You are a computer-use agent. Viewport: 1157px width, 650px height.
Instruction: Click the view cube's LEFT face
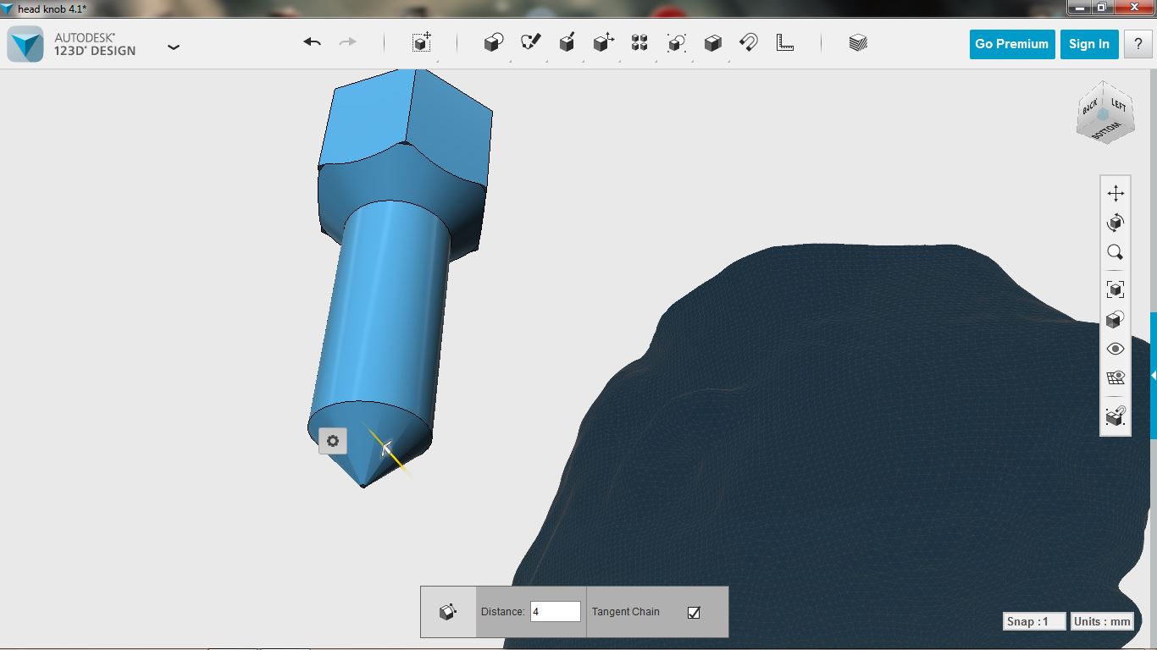[x=1119, y=105]
